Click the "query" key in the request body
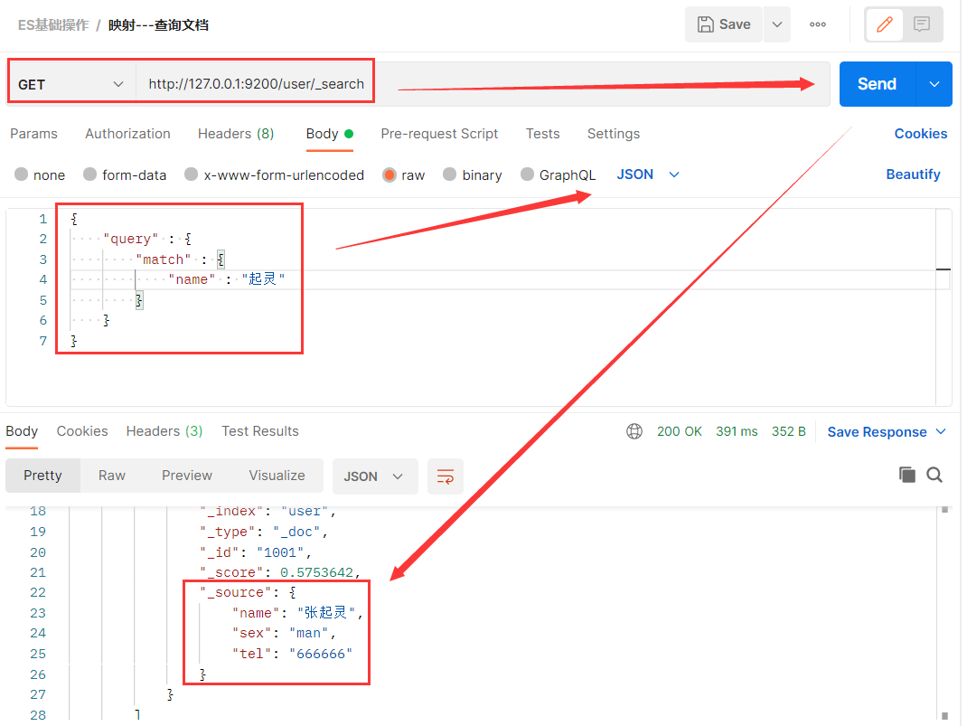Viewport: 967px width, 726px height. 131,239
